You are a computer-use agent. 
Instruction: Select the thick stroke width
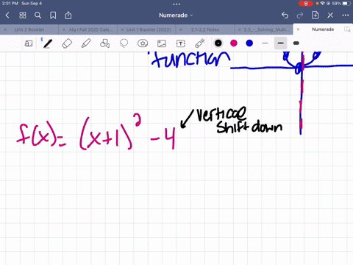coord(296,43)
